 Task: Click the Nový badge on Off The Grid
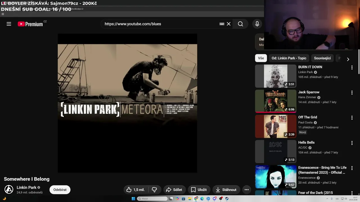[303, 132]
